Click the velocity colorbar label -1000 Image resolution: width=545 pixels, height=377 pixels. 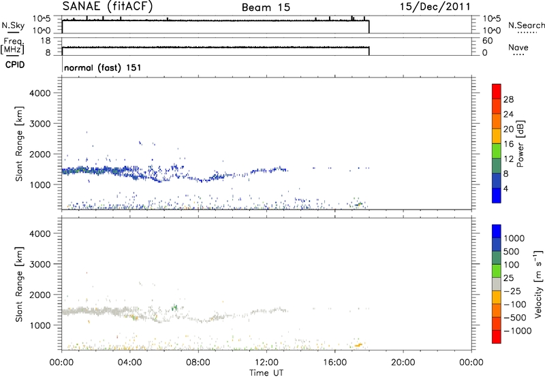click(518, 331)
